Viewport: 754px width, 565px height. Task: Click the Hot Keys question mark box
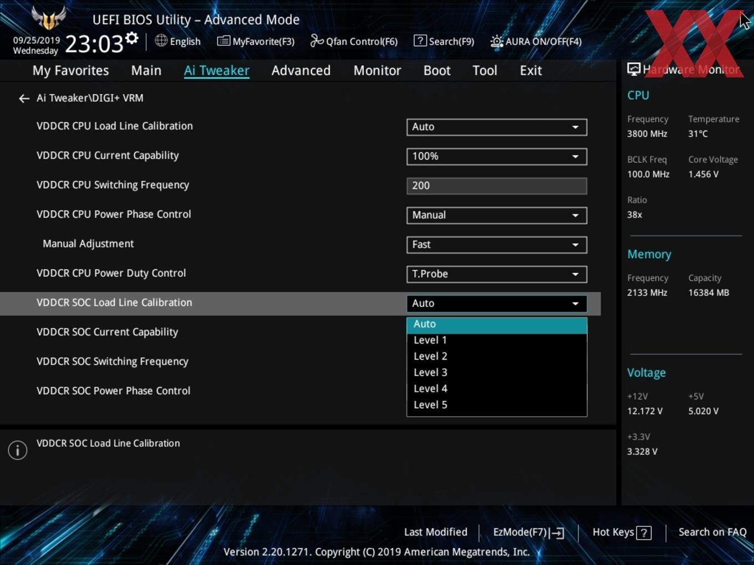pos(644,533)
